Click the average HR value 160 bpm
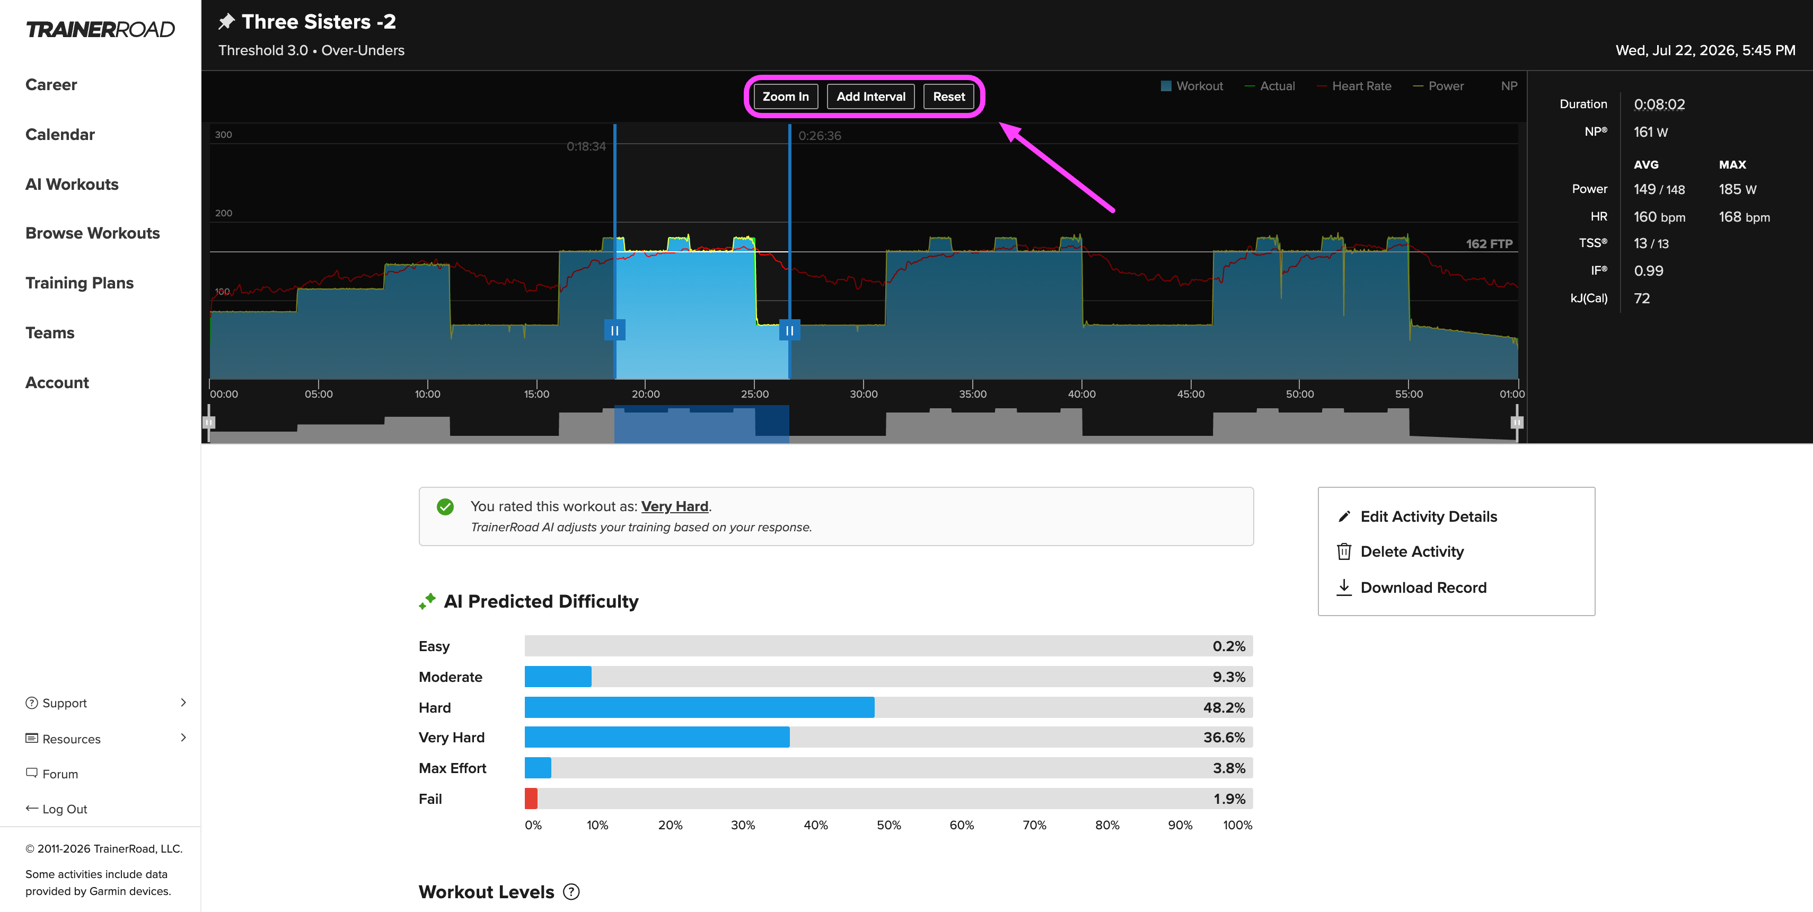 coord(1659,217)
